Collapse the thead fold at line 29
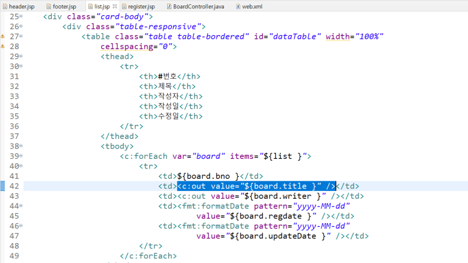 pyautogui.click(x=21, y=56)
